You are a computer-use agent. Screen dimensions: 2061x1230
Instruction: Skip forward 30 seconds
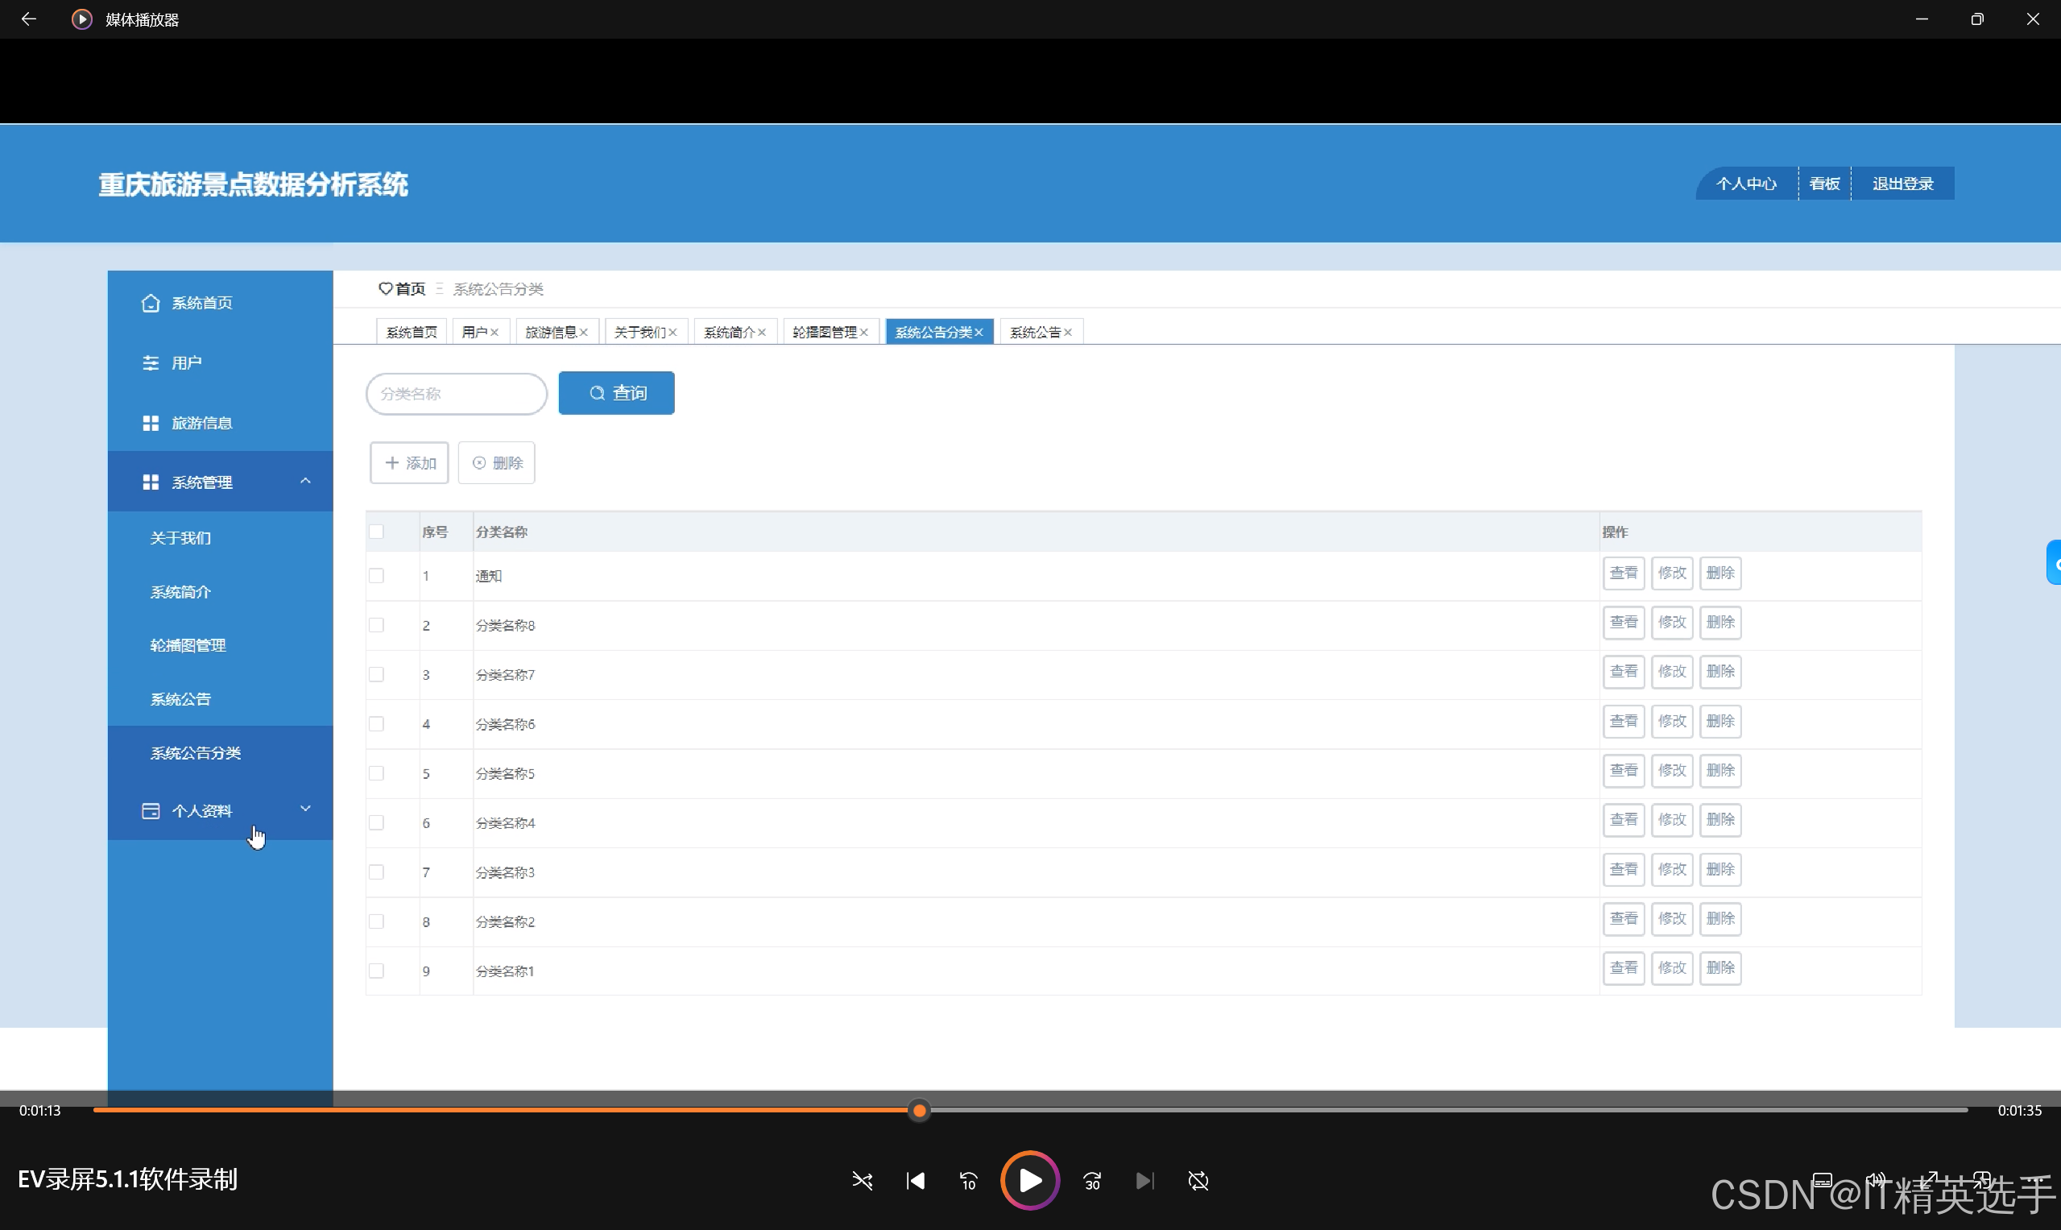[1092, 1180]
